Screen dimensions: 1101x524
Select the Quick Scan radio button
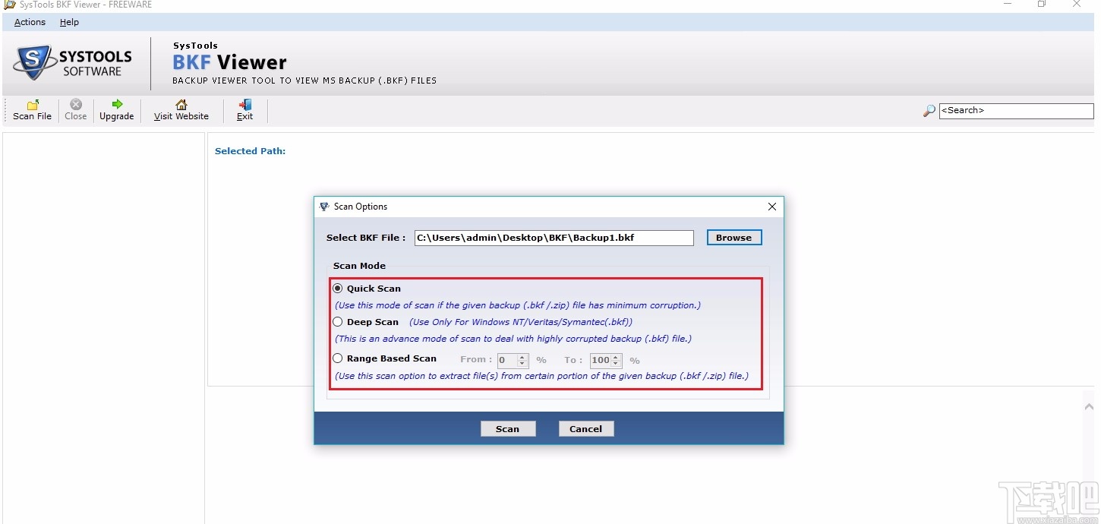(x=338, y=289)
